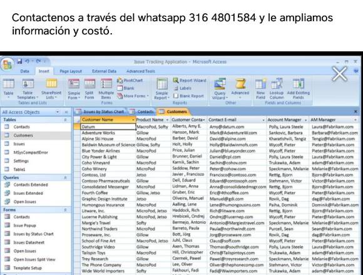Select the Customers document tab
The image size is (363, 275).
[x=173, y=112]
